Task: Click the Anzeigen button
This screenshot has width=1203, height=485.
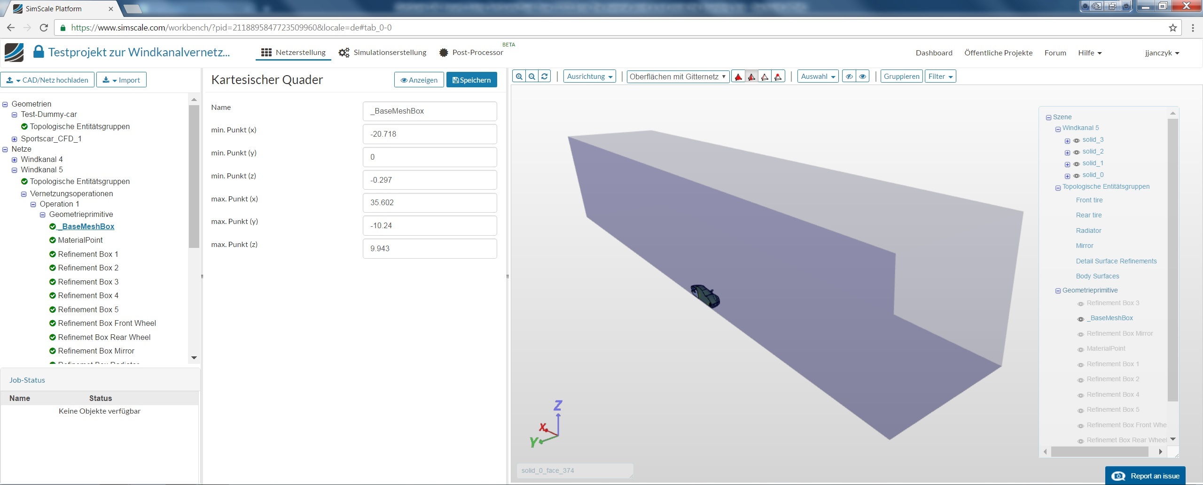Action: (419, 80)
